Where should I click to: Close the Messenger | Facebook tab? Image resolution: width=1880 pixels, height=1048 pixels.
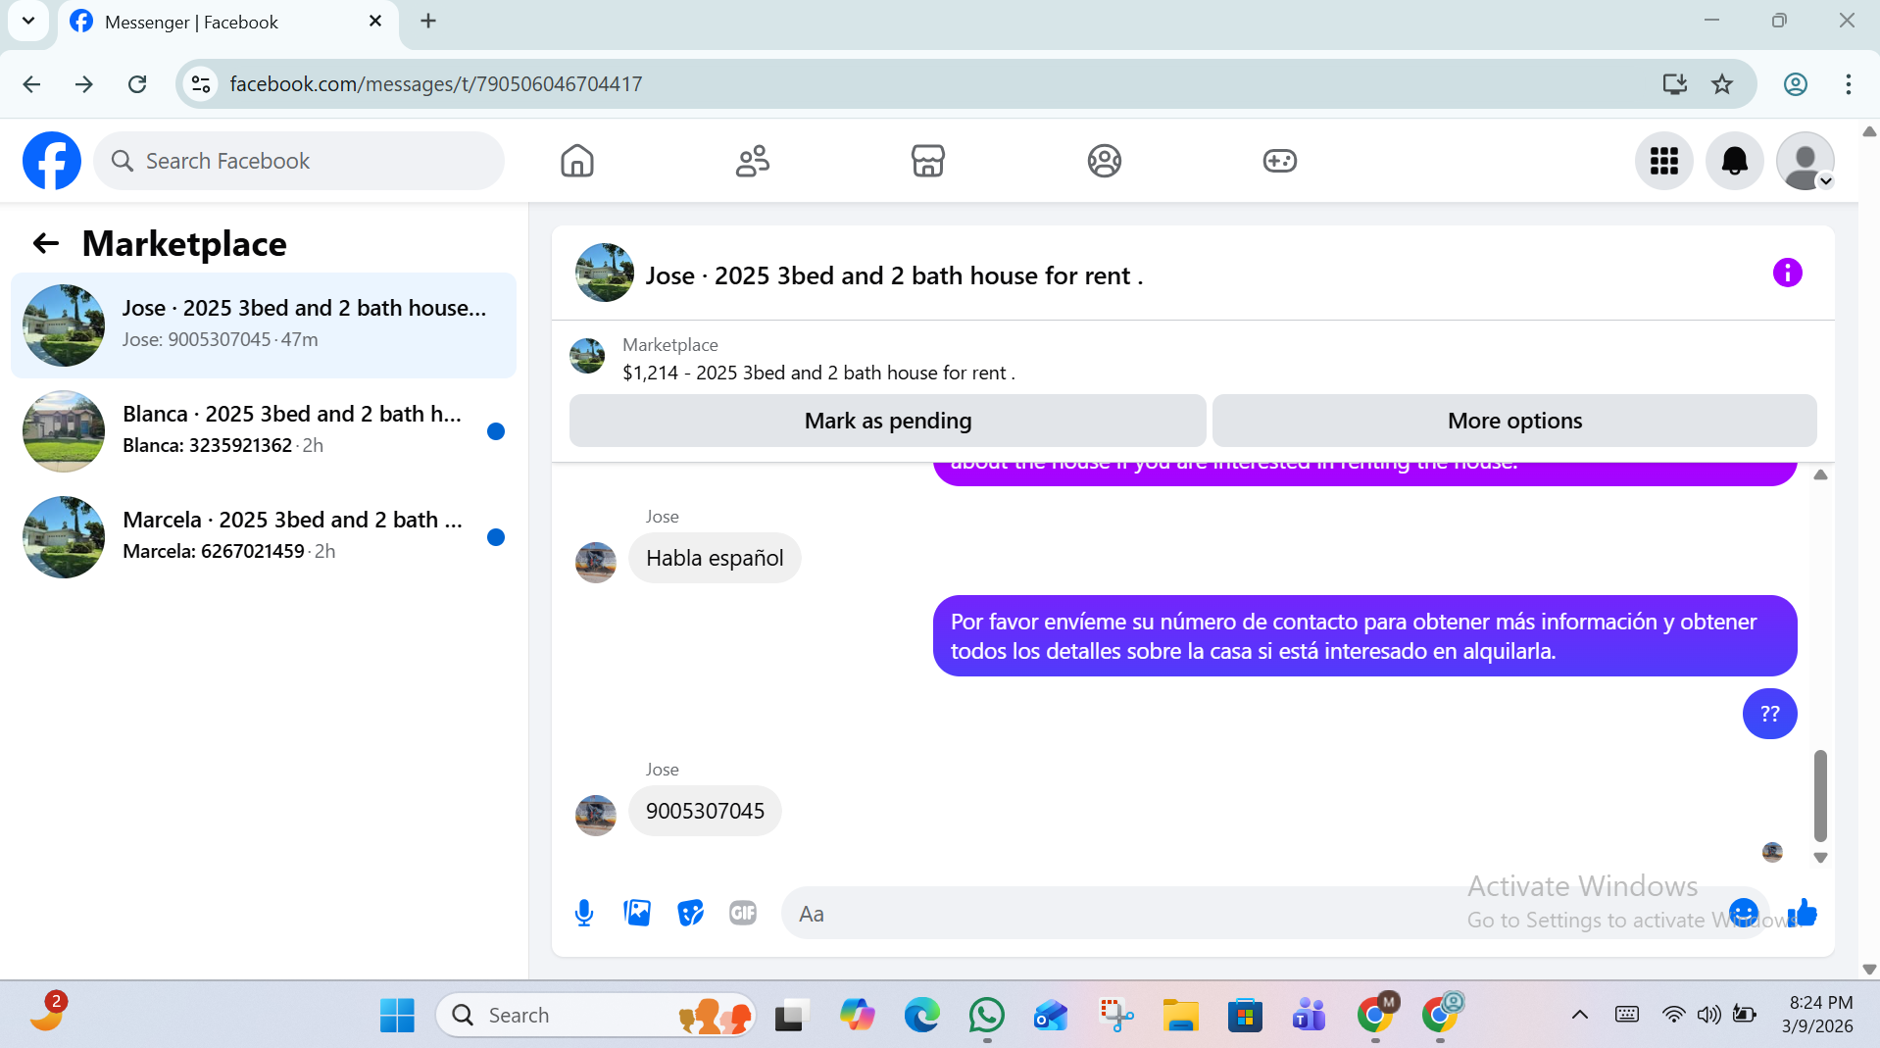click(x=375, y=21)
